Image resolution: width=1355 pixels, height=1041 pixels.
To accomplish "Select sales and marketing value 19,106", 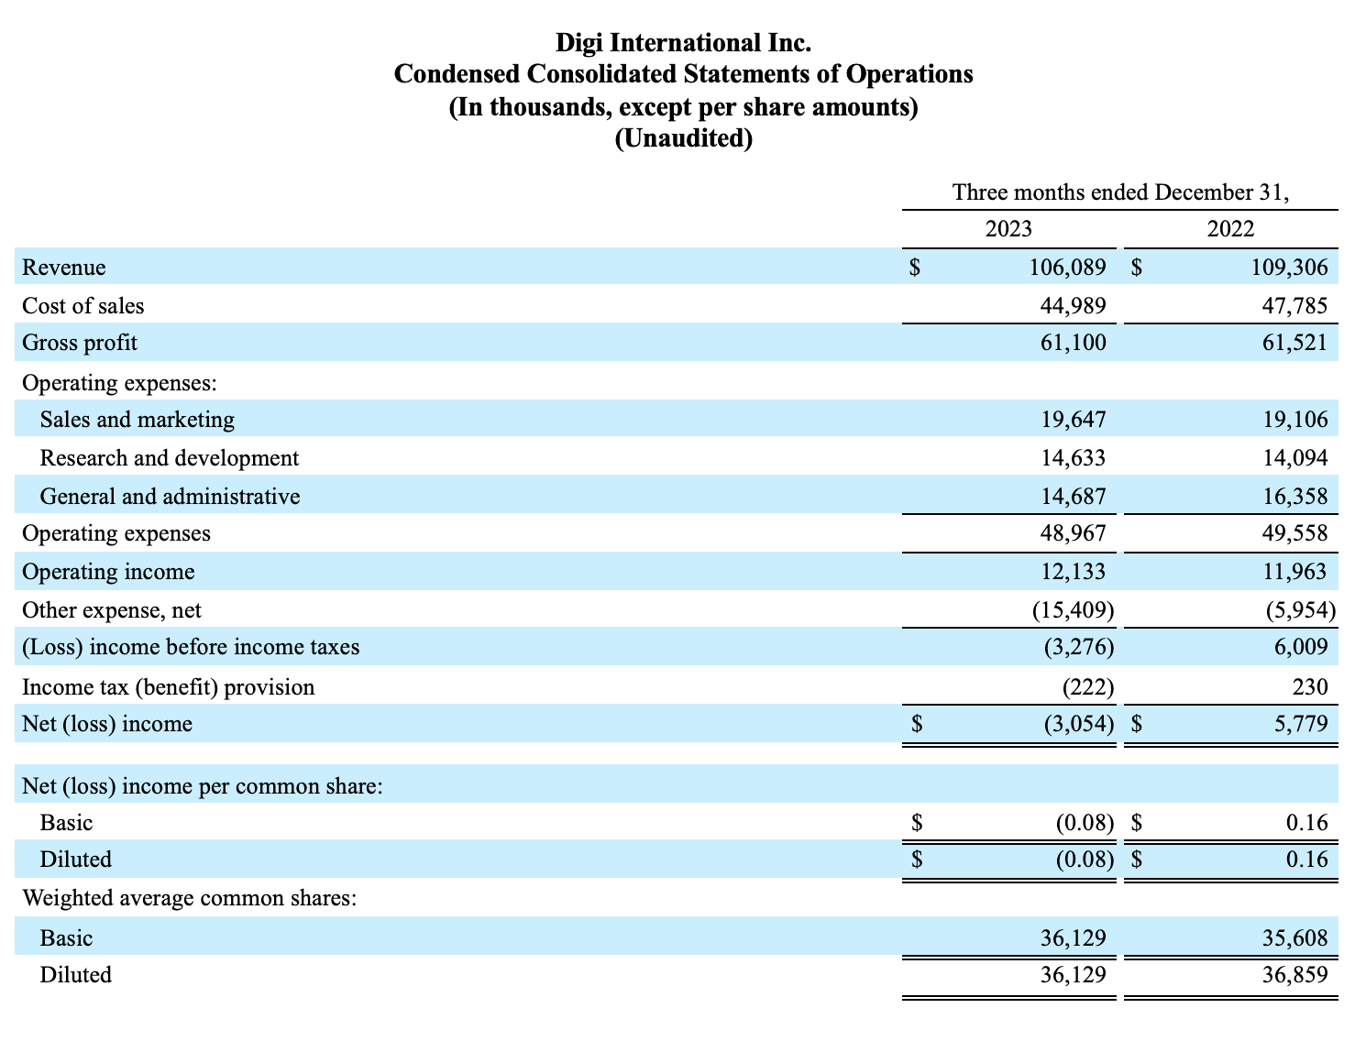I will coord(1295,420).
